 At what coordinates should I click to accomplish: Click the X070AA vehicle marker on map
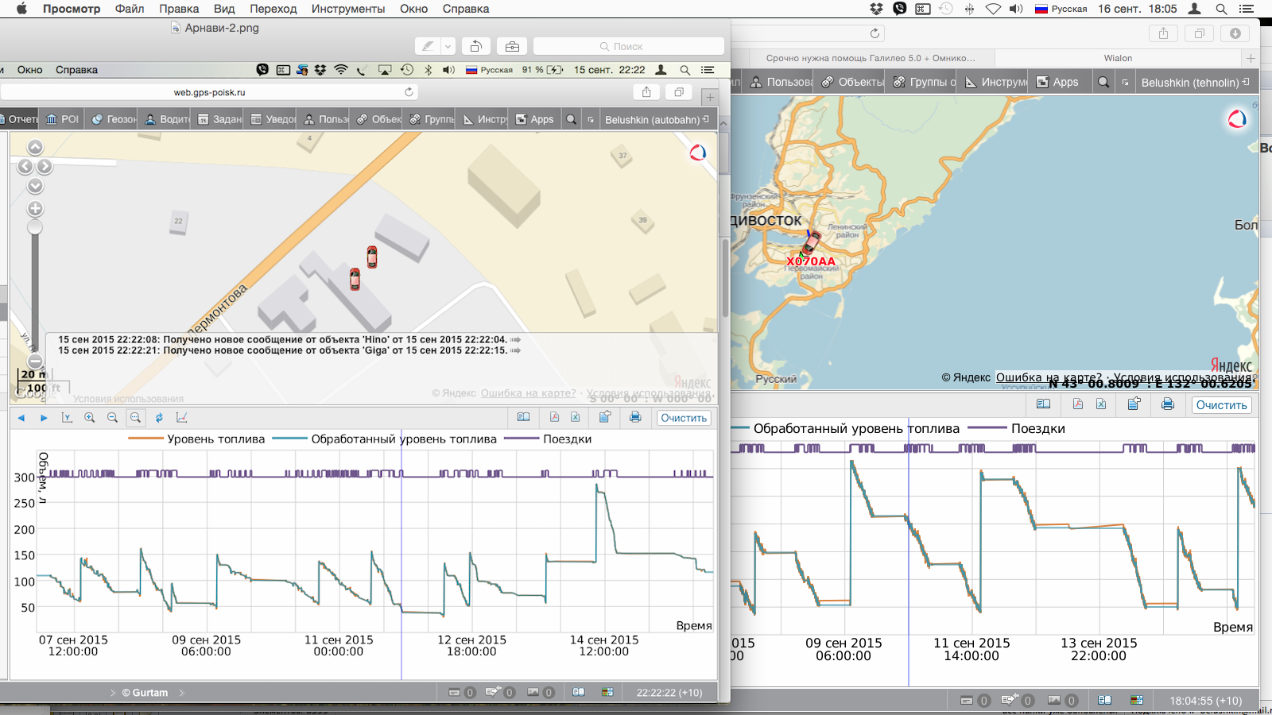tap(810, 244)
